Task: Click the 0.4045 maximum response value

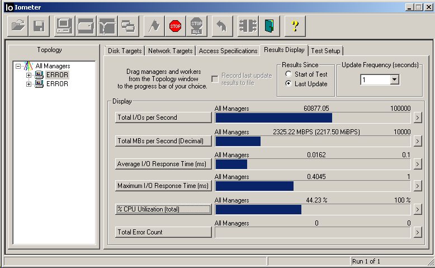Action: coord(316,177)
